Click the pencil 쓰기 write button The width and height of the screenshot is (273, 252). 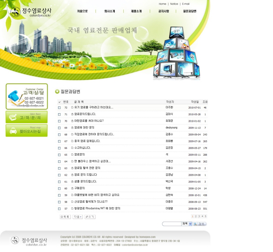(90, 217)
